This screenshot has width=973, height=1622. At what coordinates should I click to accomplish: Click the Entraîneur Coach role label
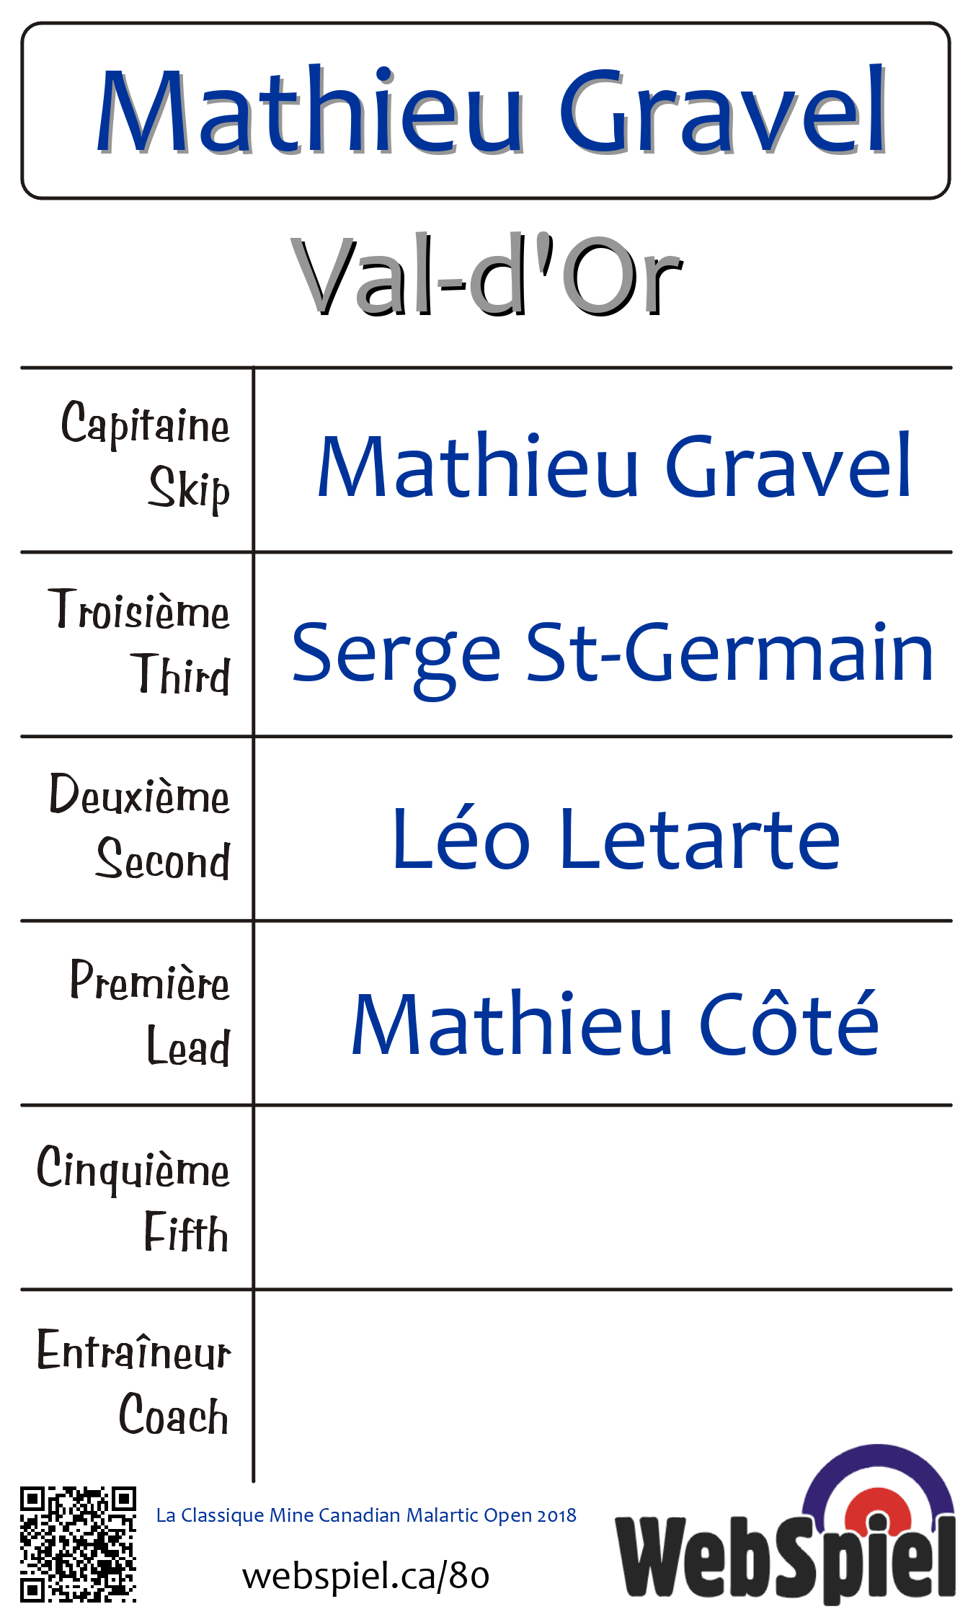134,1383
